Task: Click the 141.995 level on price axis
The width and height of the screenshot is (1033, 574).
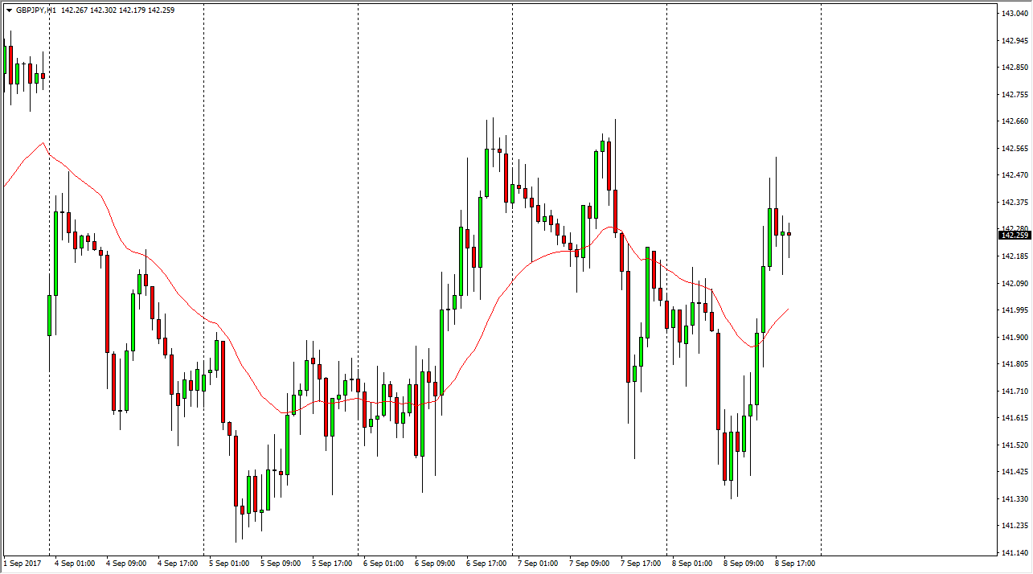Action: pyautogui.click(x=1014, y=310)
